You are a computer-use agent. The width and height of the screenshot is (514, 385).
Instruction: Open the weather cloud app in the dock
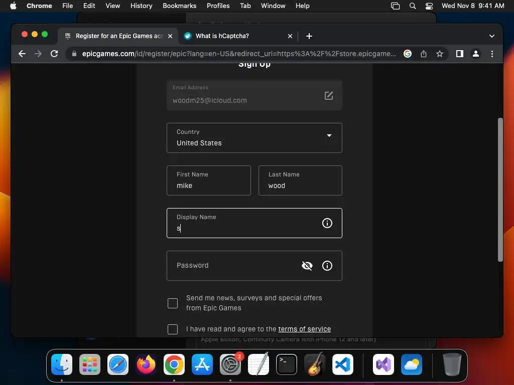point(412,364)
